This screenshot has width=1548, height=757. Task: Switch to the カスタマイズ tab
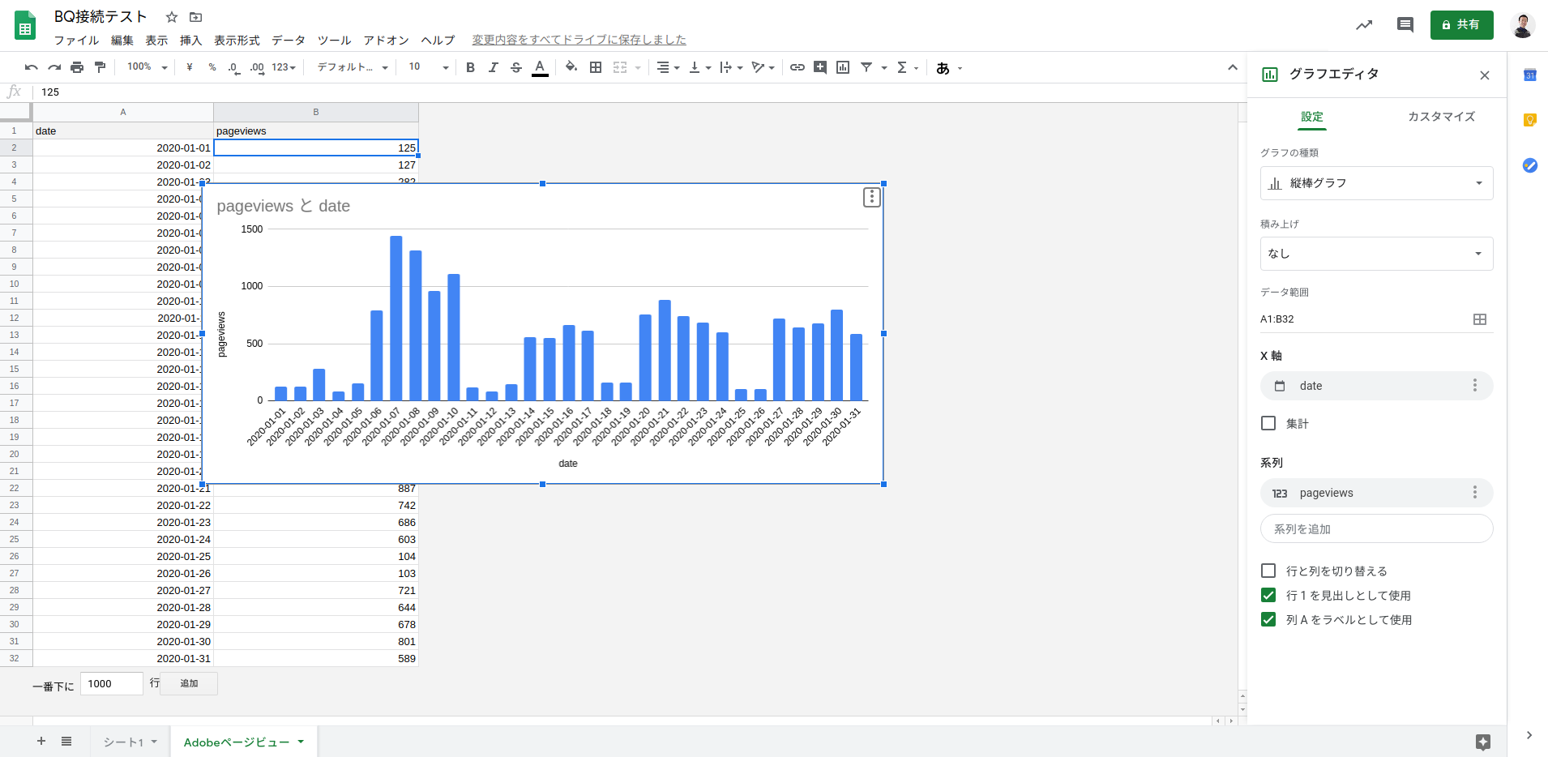point(1440,117)
